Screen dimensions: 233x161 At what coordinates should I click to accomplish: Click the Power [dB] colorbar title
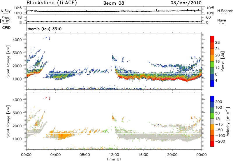[x=222, y=61]
